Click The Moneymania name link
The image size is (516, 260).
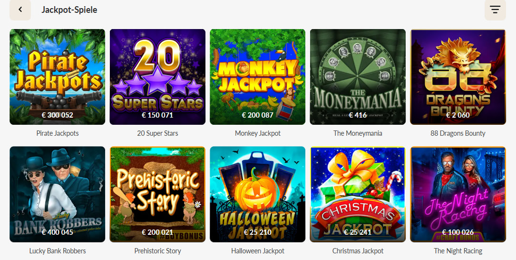point(358,133)
